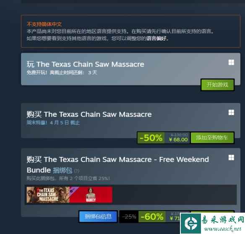Open the 捆绑包信息 bundle info button
Screen dimensions: 245x234
point(98,216)
